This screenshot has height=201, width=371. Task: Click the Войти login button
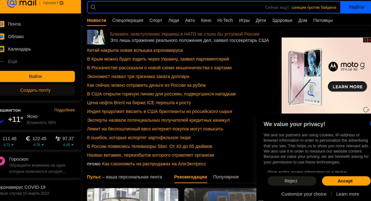[x=35, y=76]
